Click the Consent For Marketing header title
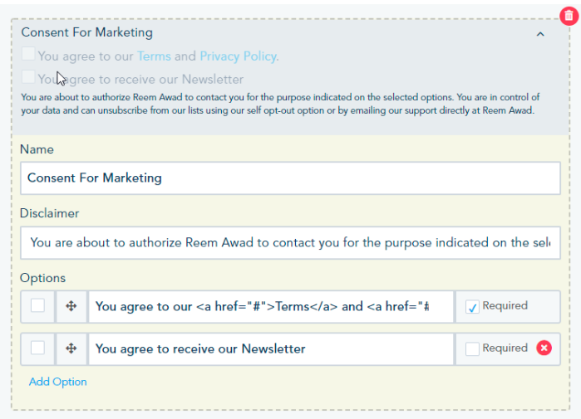The height and width of the screenshot is (419, 581). click(87, 32)
